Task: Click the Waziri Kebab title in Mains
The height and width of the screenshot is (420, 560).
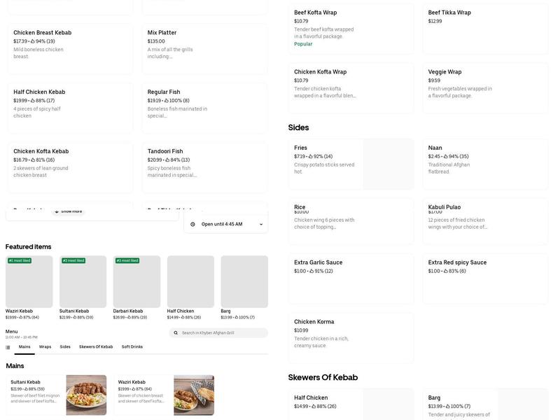Action: tap(132, 382)
